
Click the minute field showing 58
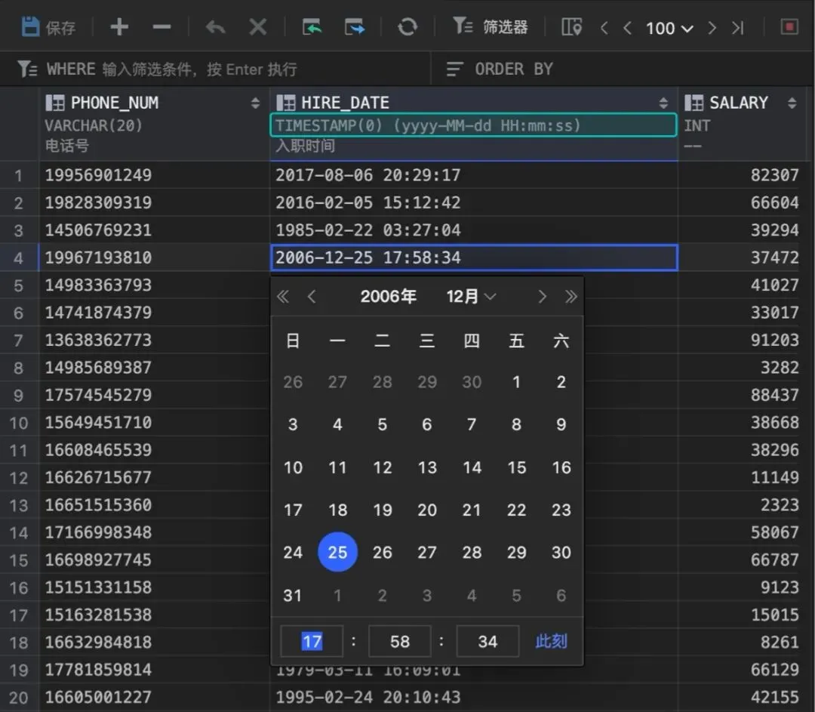(x=400, y=641)
